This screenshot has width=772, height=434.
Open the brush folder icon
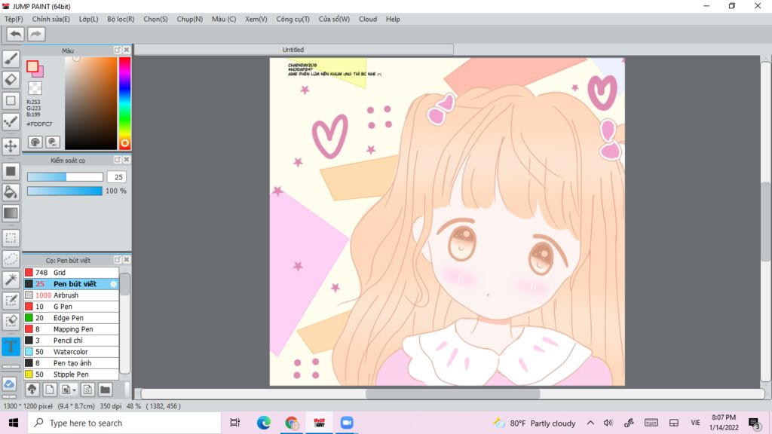click(x=105, y=390)
